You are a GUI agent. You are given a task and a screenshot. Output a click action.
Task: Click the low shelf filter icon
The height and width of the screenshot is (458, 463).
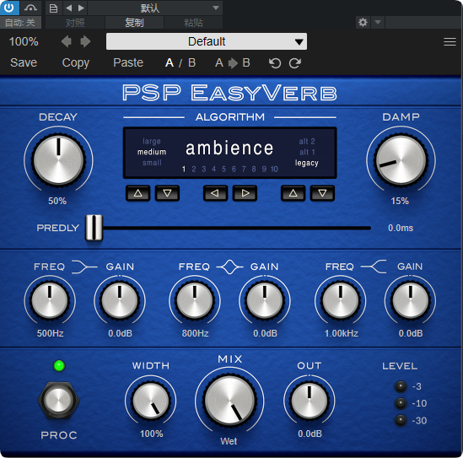(84, 267)
